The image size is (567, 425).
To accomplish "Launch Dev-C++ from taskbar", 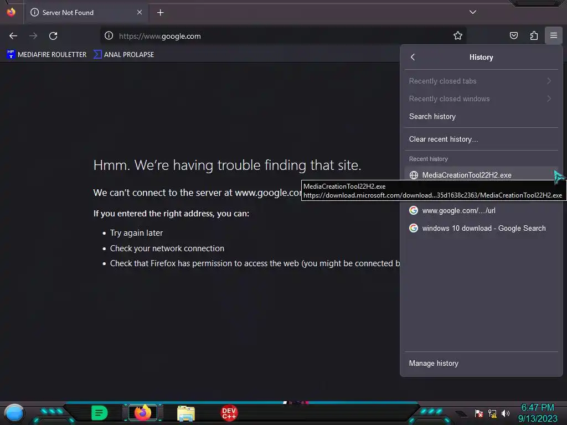I will click(229, 413).
